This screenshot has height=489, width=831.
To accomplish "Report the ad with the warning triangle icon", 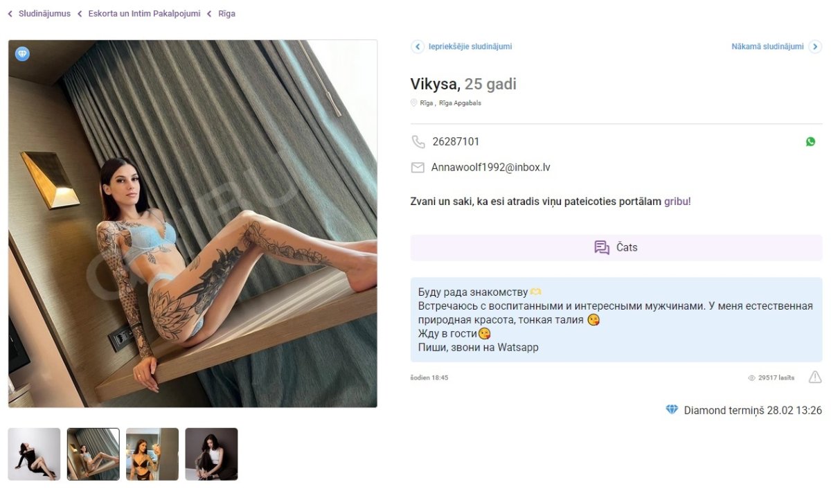I will (815, 377).
